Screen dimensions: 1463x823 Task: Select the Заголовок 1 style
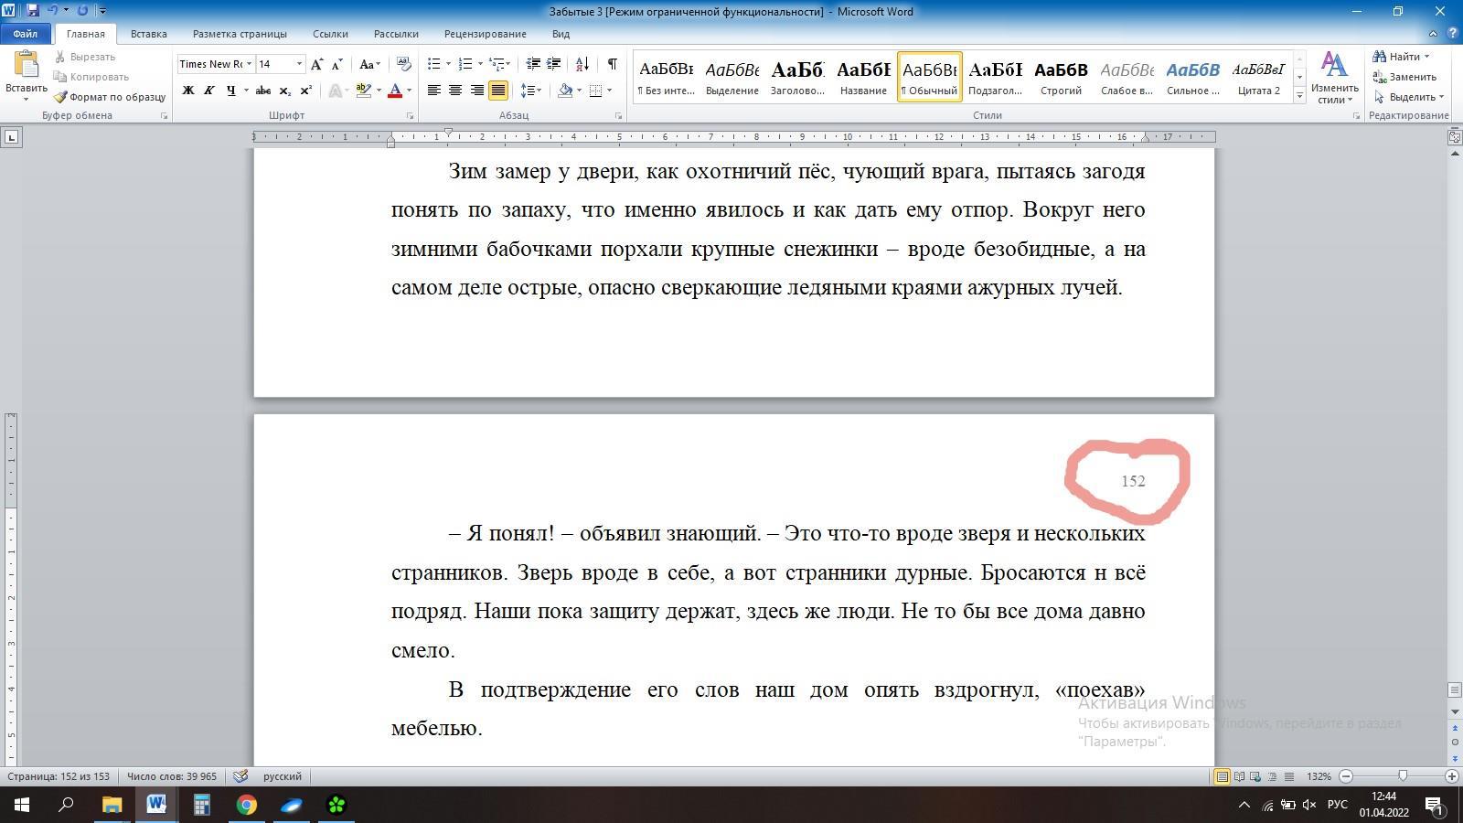[x=797, y=77]
